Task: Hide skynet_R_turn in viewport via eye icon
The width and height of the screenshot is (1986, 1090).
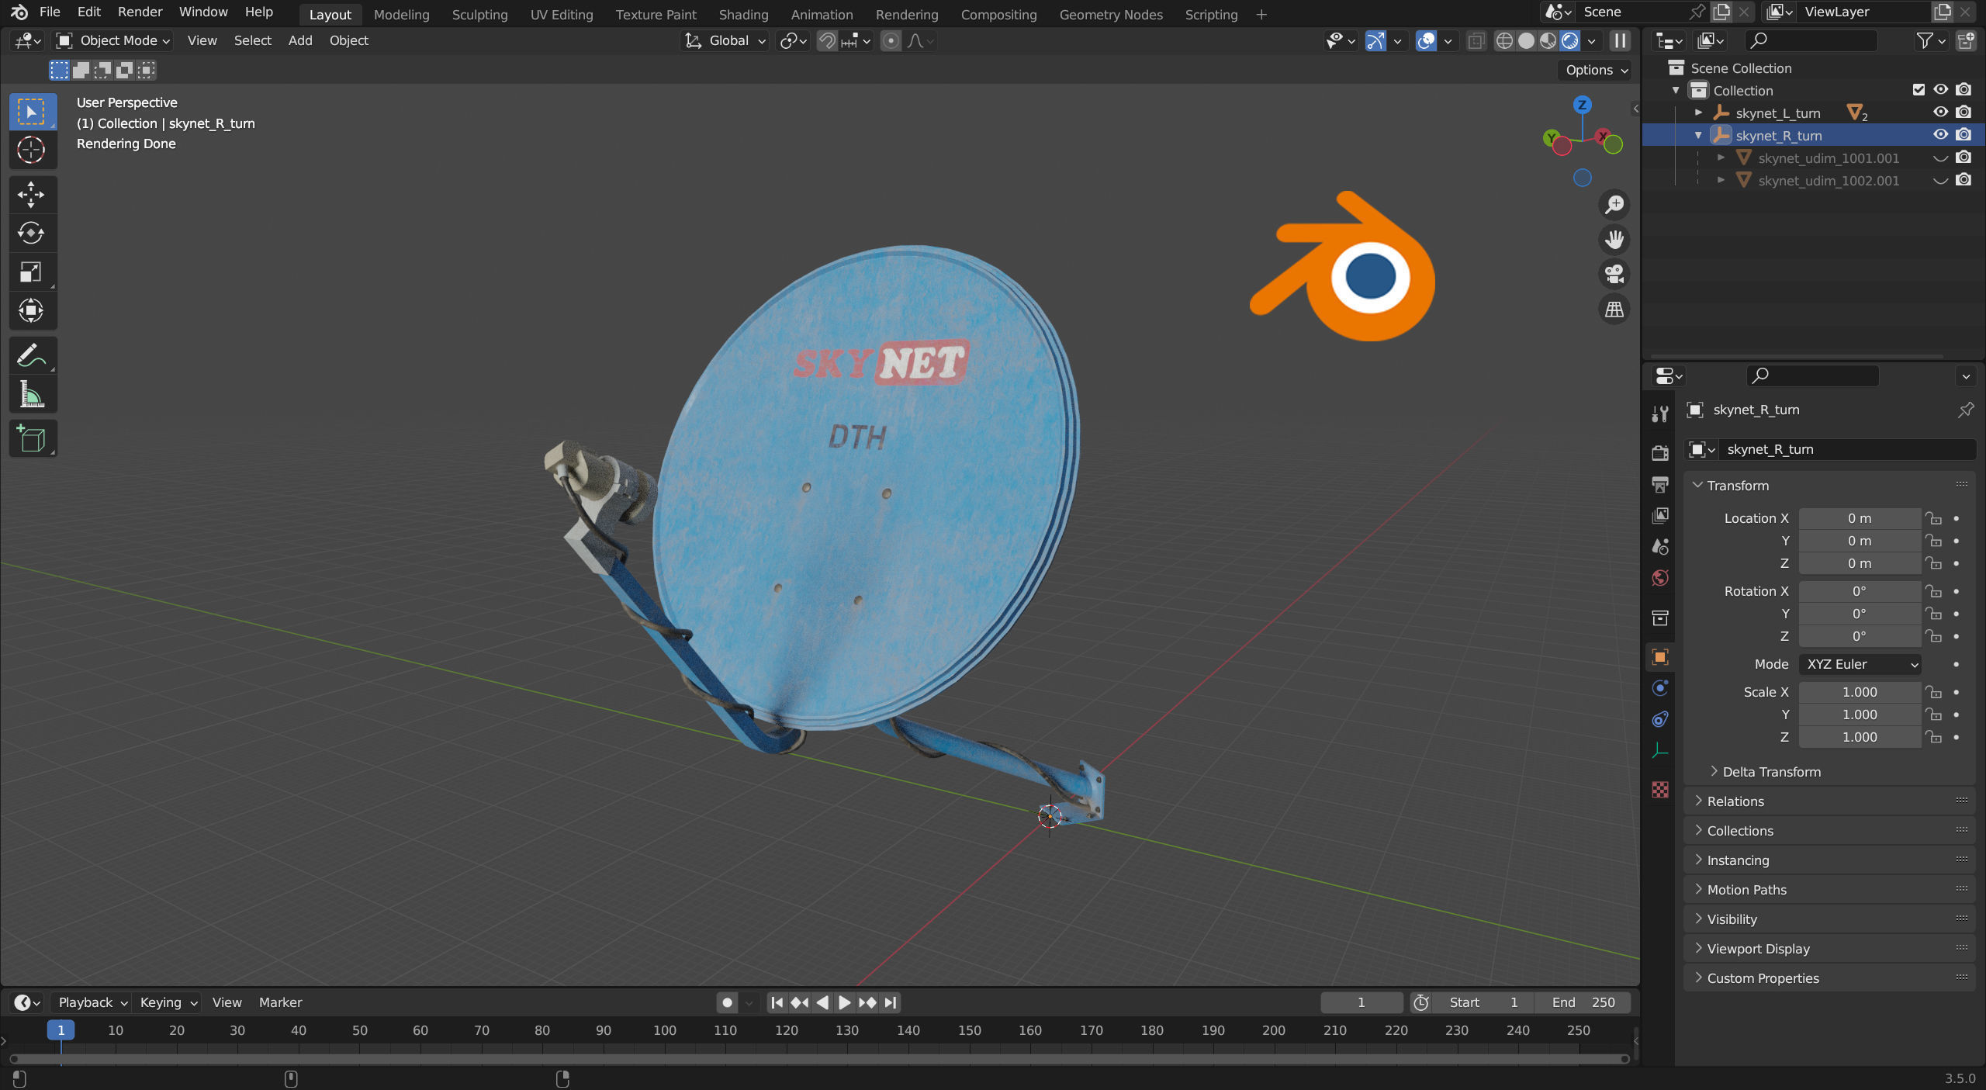Action: tap(1940, 135)
